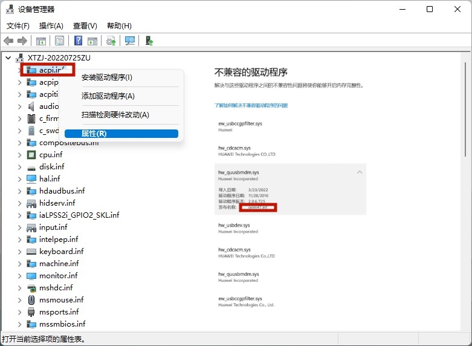Open the 帮助(H) menu

[119, 26]
